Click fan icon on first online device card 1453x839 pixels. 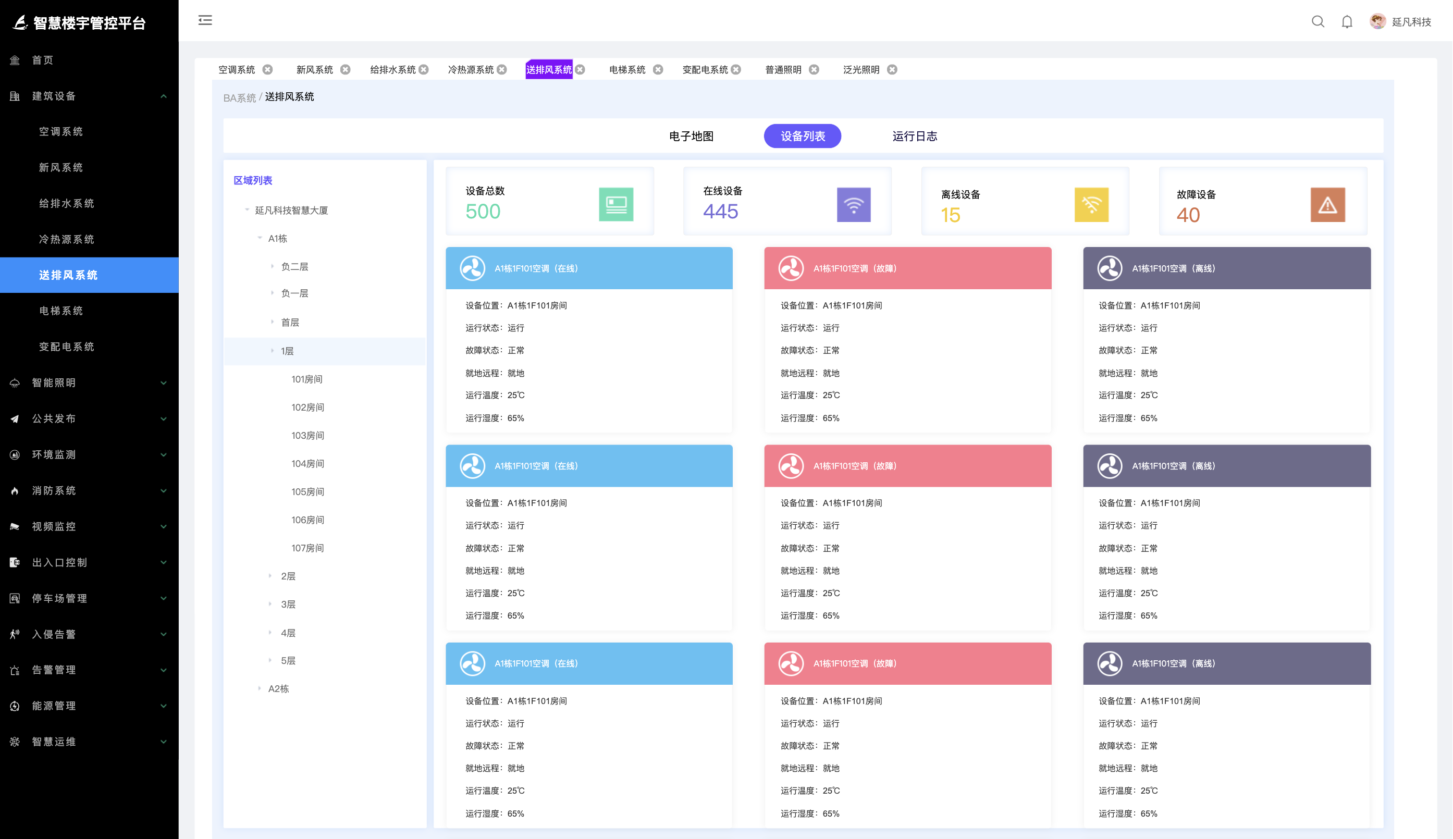pos(472,268)
